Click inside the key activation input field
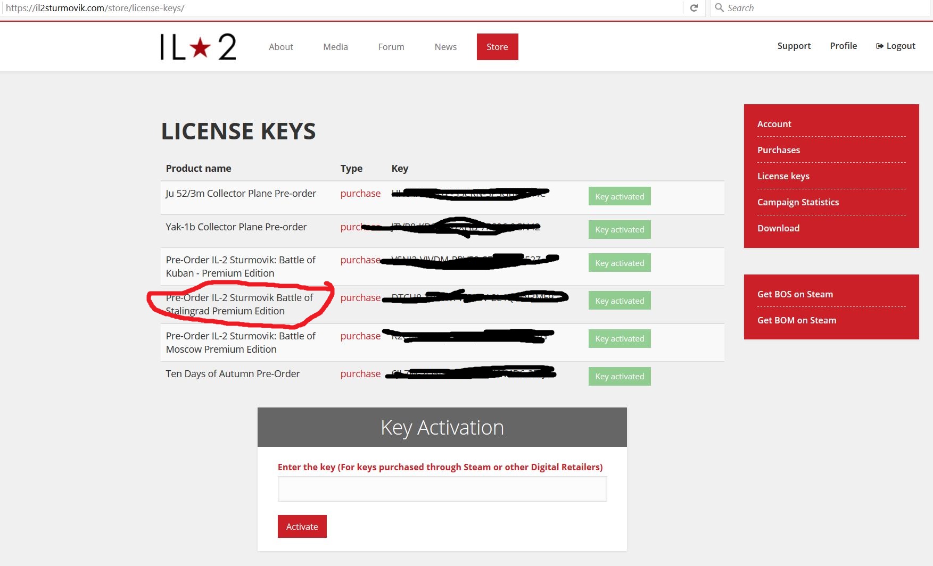The height and width of the screenshot is (566, 933). coord(442,489)
